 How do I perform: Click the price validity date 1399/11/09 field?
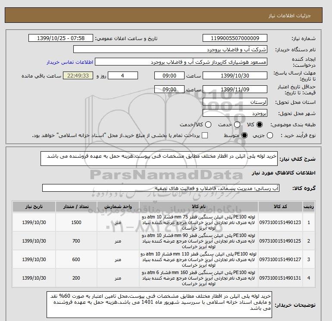pos(235,89)
